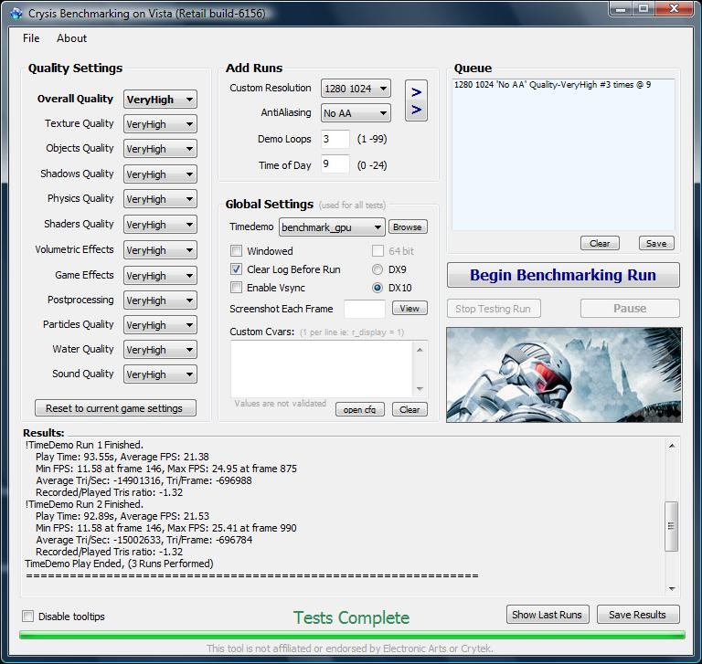Click Custom Cvars scrollbar down arrow
The height and width of the screenshot is (664, 702).
pos(420,389)
